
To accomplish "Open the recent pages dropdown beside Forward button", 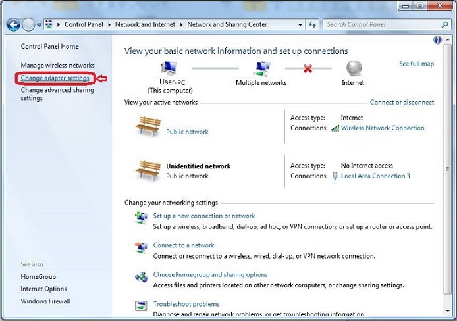I will click(x=40, y=25).
